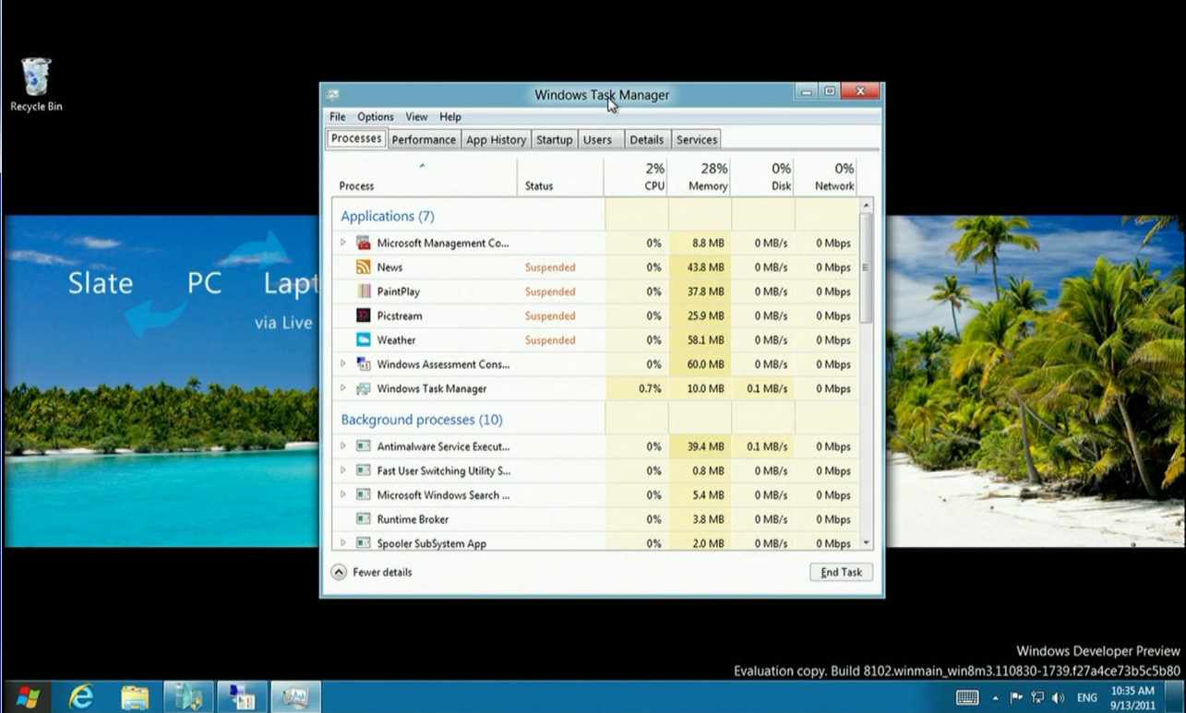This screenshot has height=713, width=1186.
Task: Click the on-screen keyboard tray icon
Action: click(967, 697)
